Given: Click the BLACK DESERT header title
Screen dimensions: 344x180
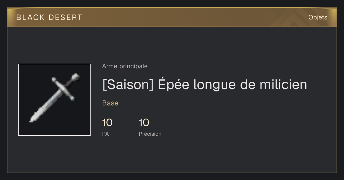Looking at the screenshot, I should tap(49, 17).
